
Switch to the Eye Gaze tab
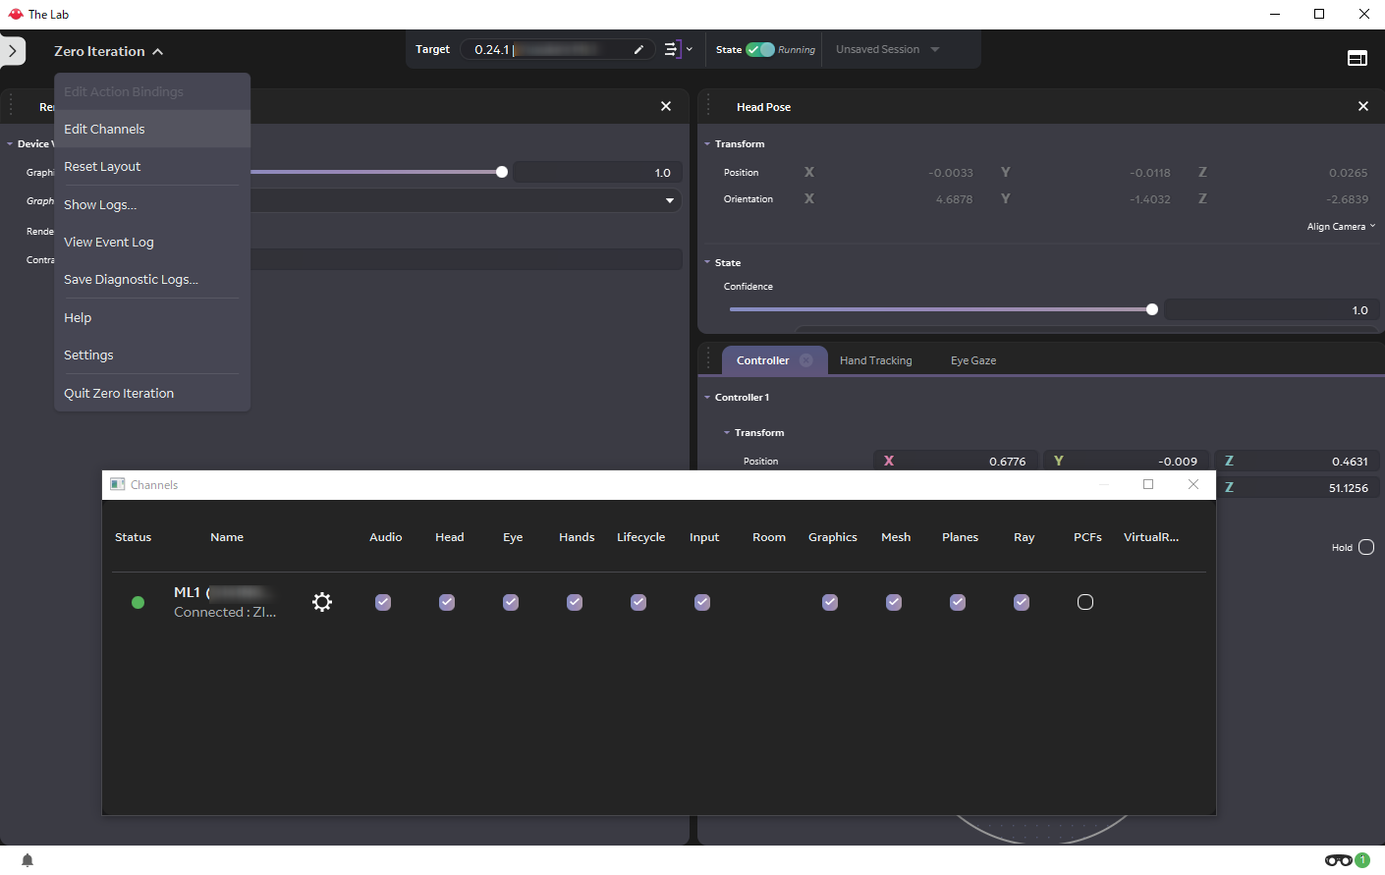(973, 360)
